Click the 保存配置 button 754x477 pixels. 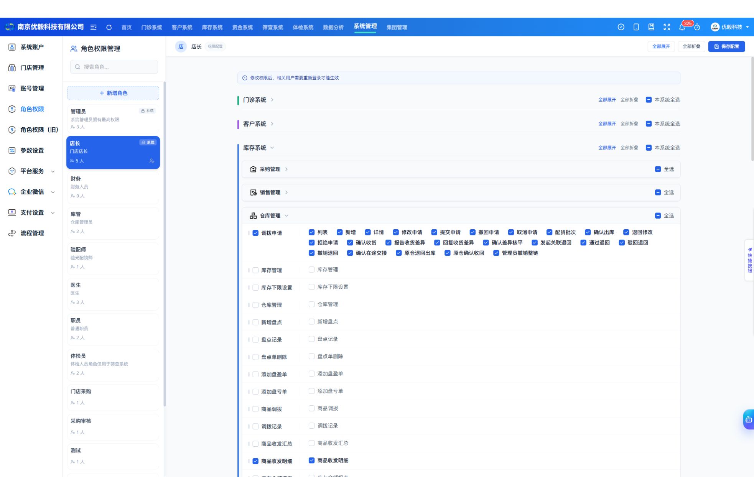coord(726,46)
